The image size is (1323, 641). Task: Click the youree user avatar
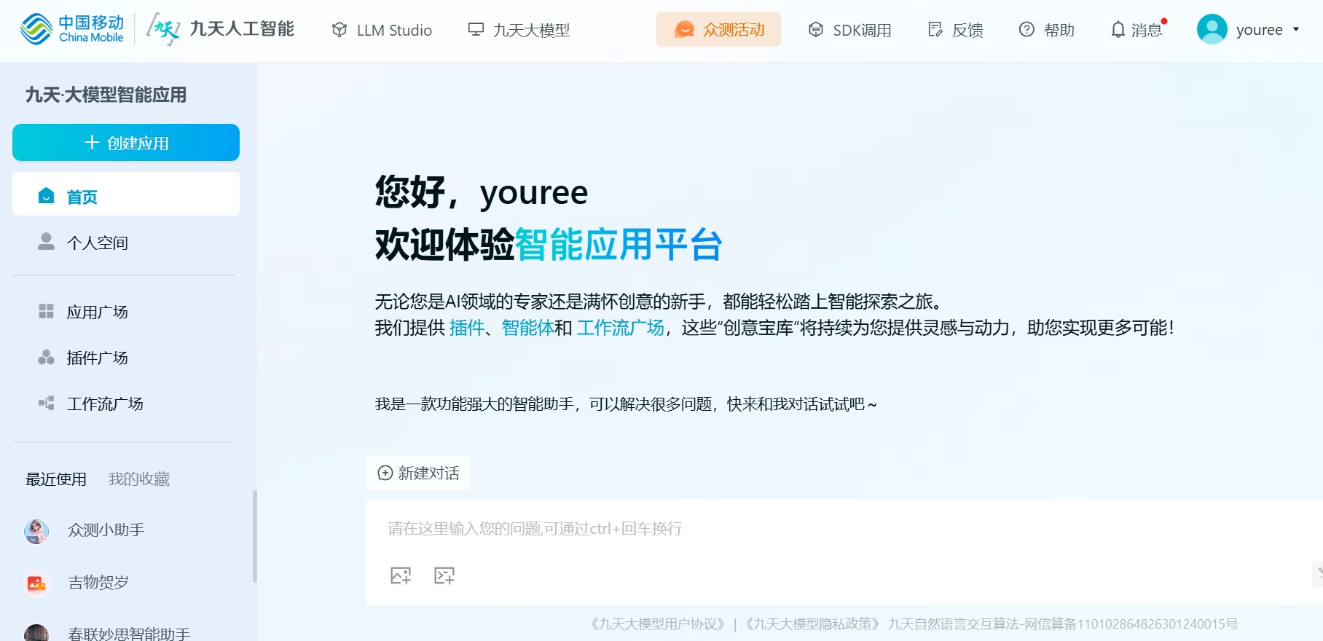[x=1212, y=29]
